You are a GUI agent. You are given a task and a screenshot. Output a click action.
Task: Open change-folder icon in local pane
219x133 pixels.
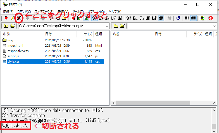coord(13,26)
